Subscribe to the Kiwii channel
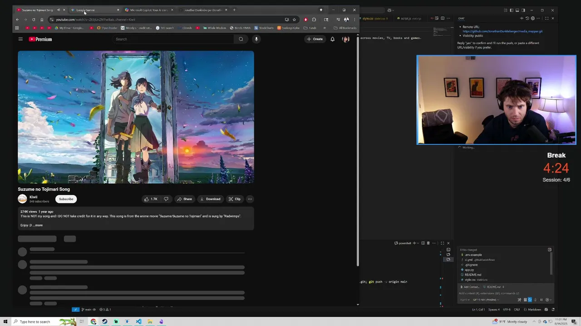This screenshot has width=581, height=326. [x=66, y=199]
